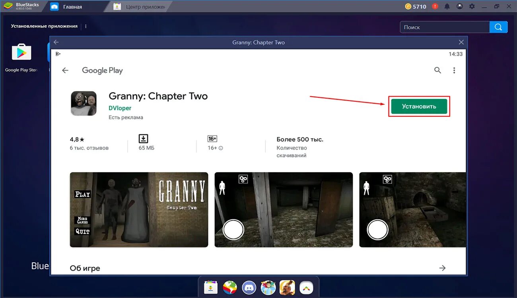Open the Google Play search magnifier

pyautogui.click(x=437, y=70)
